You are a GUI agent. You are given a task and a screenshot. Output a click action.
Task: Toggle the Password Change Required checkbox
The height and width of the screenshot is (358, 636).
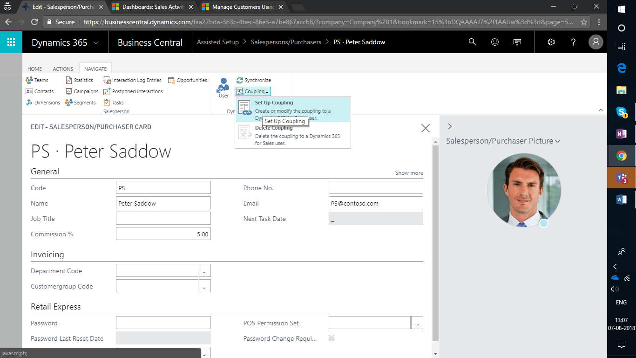[x=332, y=338]
